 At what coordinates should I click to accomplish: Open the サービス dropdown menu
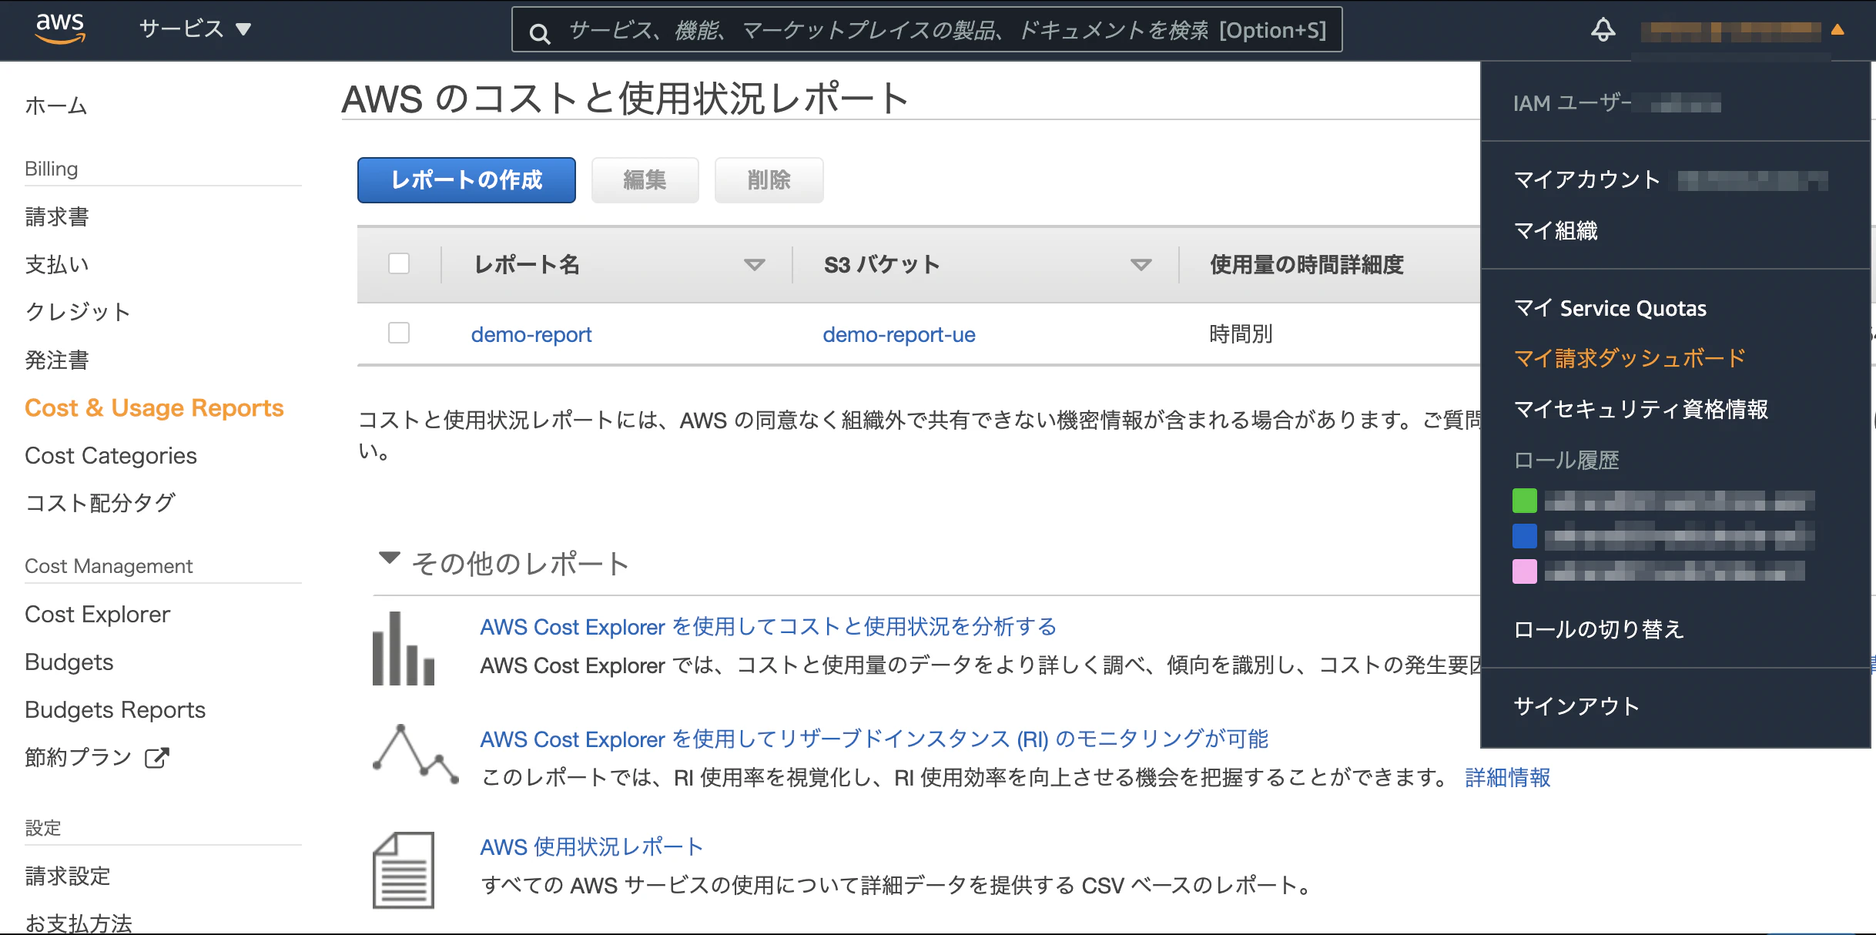(x=195, y=29)
